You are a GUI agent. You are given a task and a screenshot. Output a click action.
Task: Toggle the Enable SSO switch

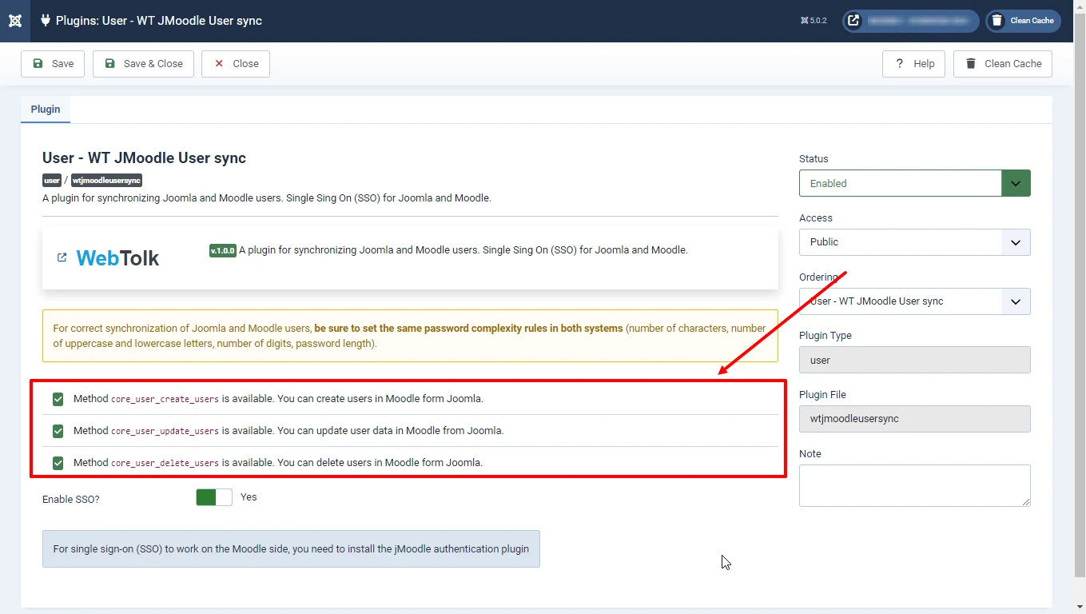click(x=214, y=497)
